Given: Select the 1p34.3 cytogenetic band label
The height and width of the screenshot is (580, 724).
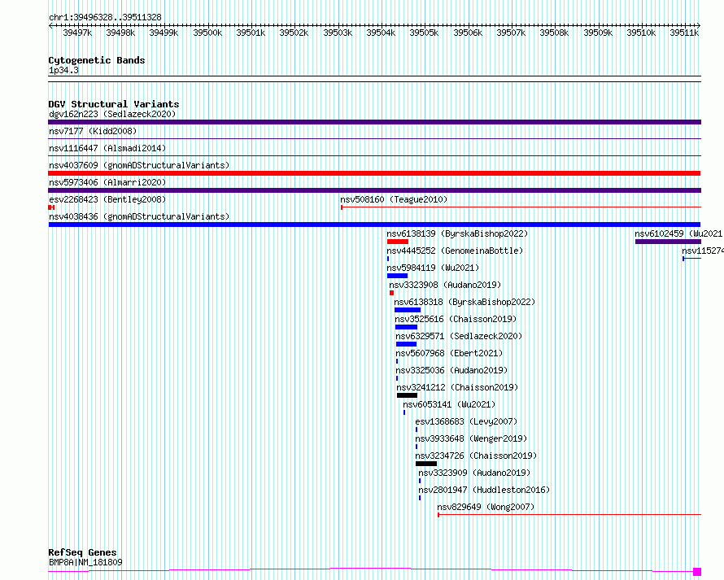Looking at the screenshot, I should 63,71.
